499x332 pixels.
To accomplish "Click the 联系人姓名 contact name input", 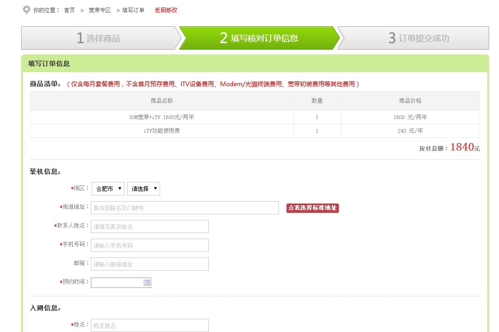I will point(149,226).
